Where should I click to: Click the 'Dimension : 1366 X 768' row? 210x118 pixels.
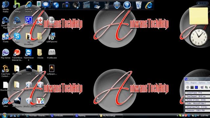tap(198, 110)
